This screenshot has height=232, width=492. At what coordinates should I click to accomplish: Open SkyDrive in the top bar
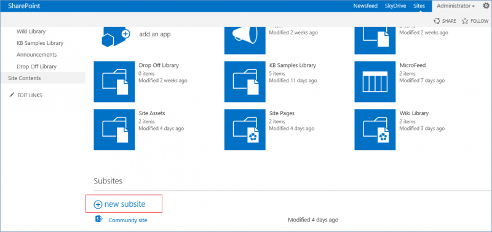pos(395,6)
